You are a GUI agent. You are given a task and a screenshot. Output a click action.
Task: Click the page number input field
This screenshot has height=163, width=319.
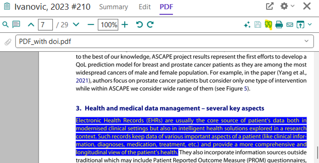coord(46,25)
